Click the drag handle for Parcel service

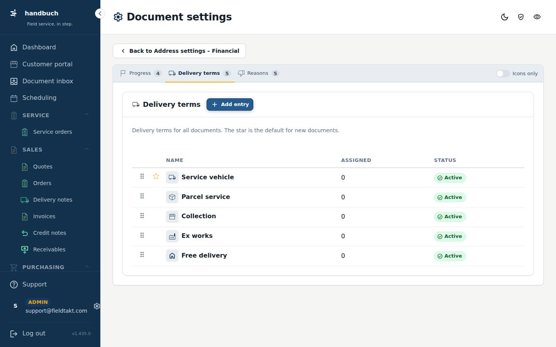[142, 196]
